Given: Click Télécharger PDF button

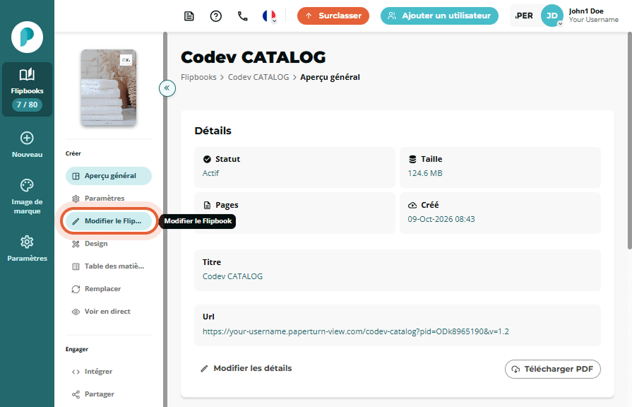Looking at the screenshot, I should coord(553,369).
